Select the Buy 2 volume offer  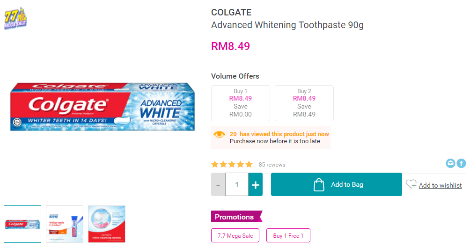304,103
